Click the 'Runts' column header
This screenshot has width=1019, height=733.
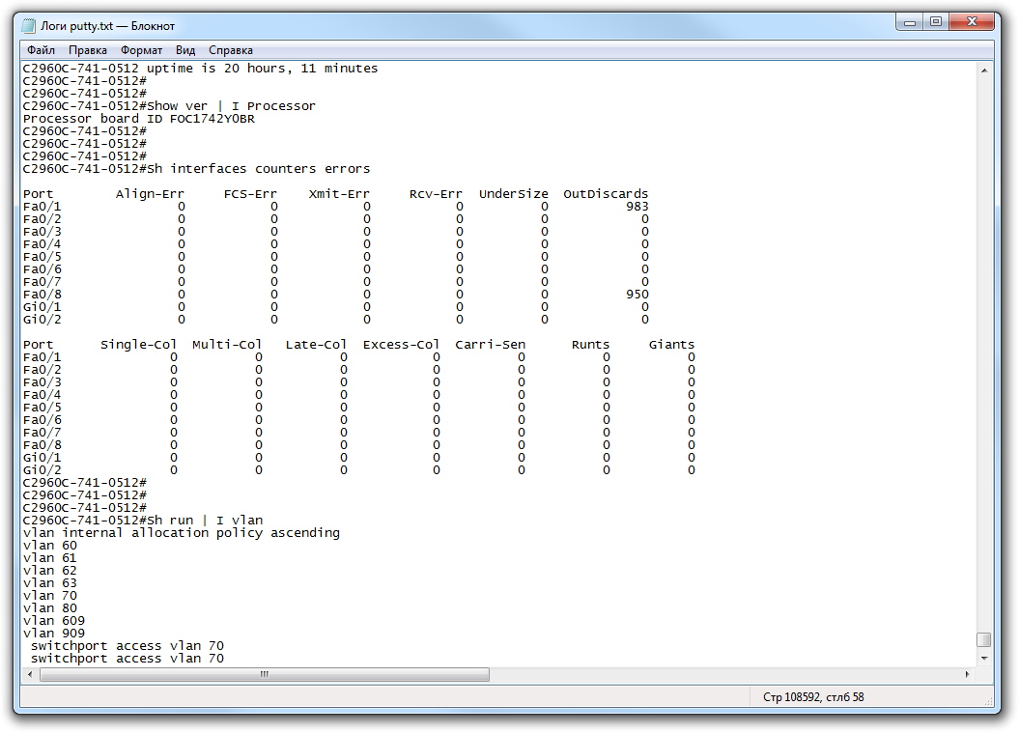[591, 345]
